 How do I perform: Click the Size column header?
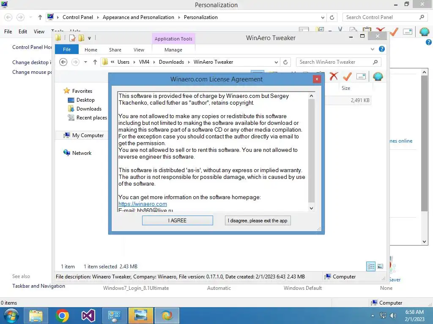pyautogui.click(x=346, y=88)
